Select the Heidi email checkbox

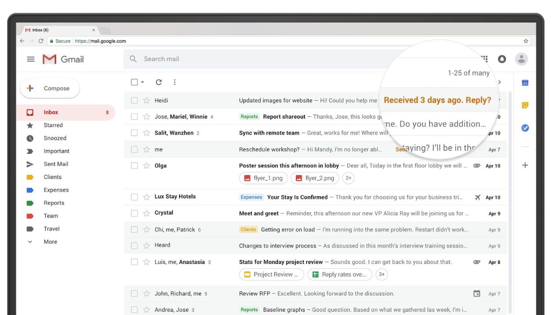[134, 101]
